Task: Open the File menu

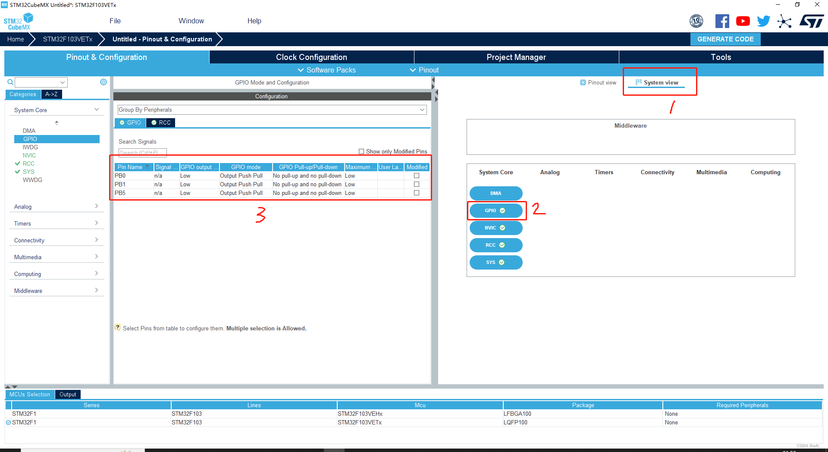Action: 115,21
